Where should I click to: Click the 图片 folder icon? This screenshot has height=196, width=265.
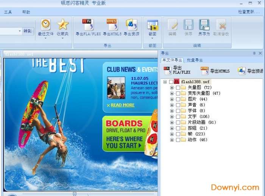183,99
